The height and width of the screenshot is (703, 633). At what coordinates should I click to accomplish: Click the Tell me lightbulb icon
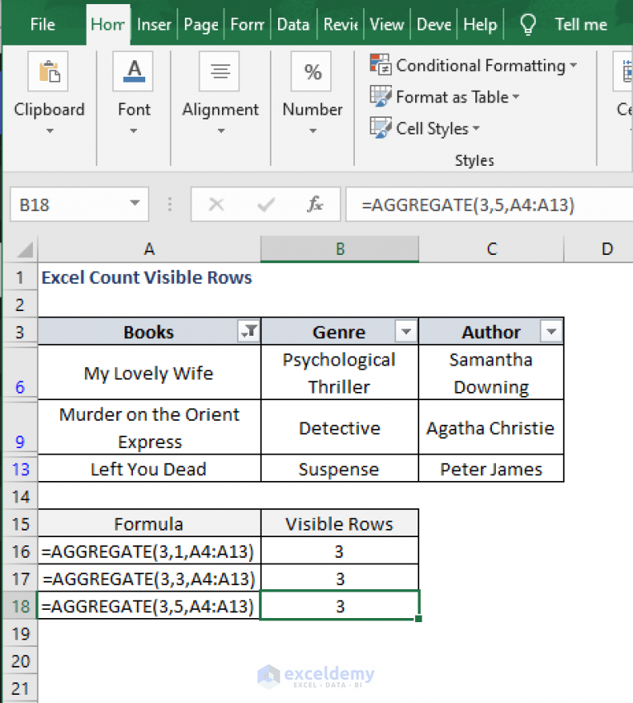coord(528,24)
